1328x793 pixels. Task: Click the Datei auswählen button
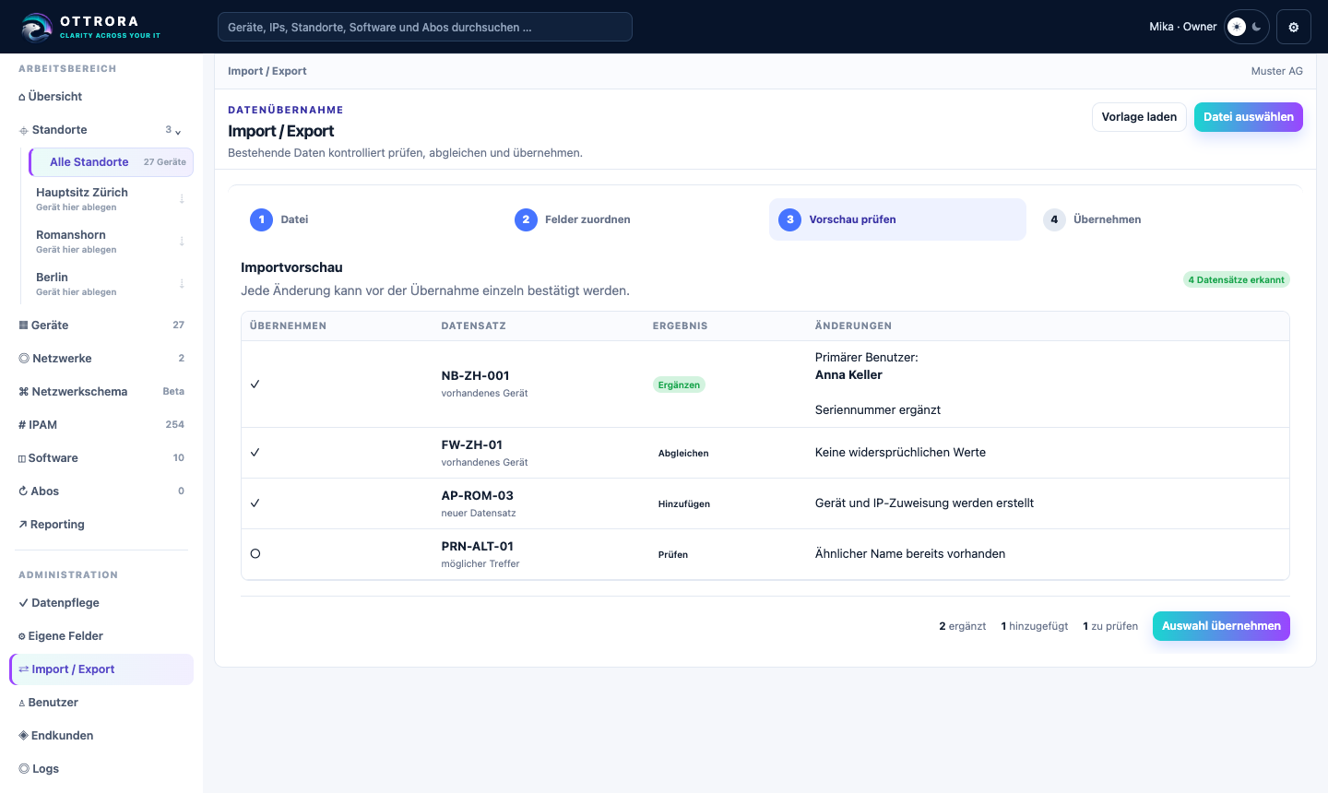point(1249,117)
